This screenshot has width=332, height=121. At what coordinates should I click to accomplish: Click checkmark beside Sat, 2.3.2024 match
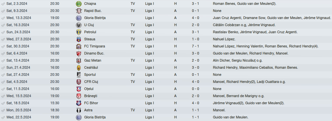3,4
